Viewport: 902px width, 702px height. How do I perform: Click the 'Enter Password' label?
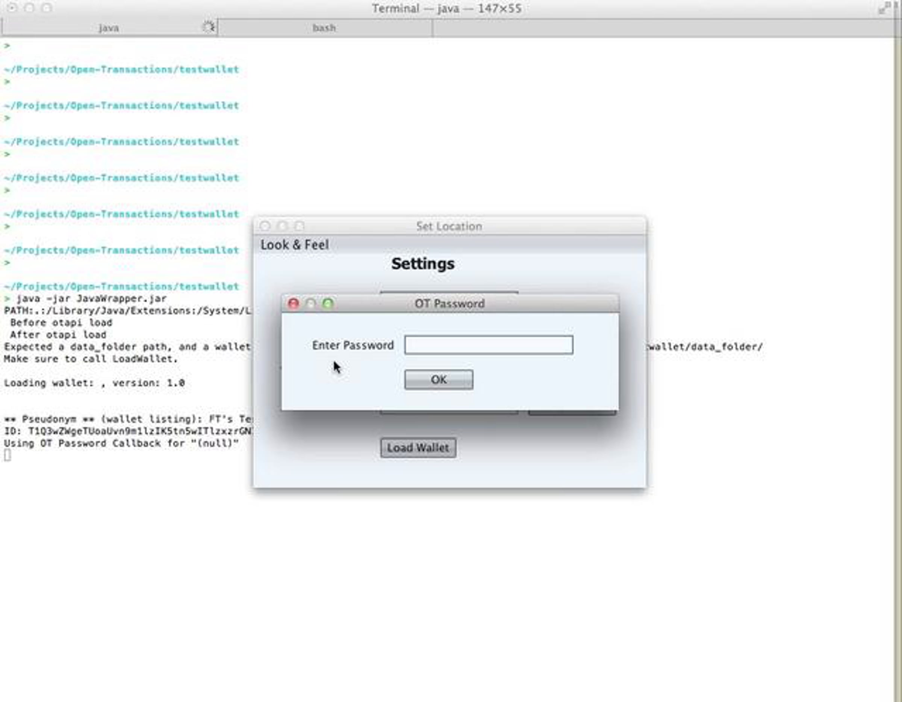coord(353,345)
